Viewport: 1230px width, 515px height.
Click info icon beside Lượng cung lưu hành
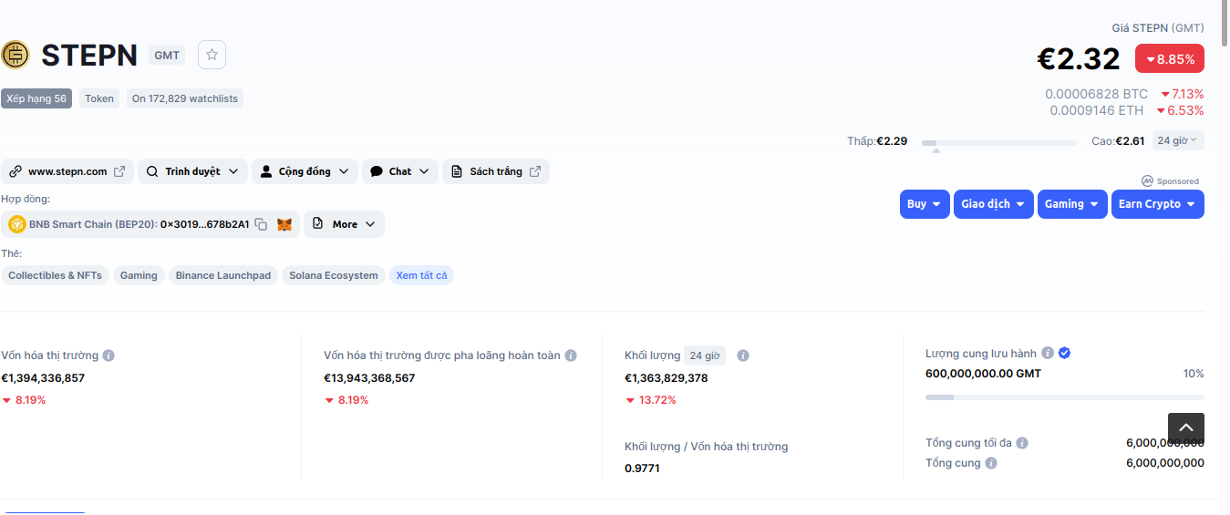pyautogui.click(x=1048, y=353)
